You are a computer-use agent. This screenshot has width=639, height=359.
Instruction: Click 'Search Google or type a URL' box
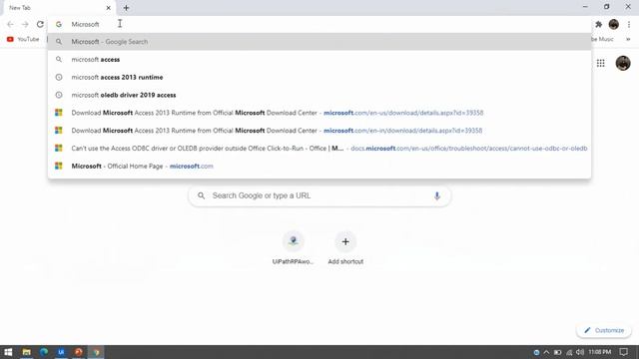click(319, 195)
